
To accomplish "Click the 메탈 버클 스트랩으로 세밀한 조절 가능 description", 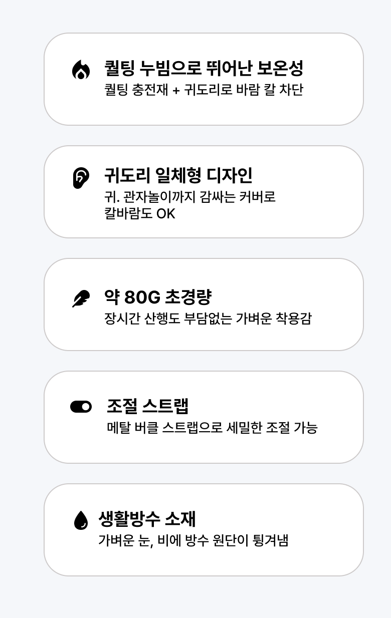I will pos(212,428).
